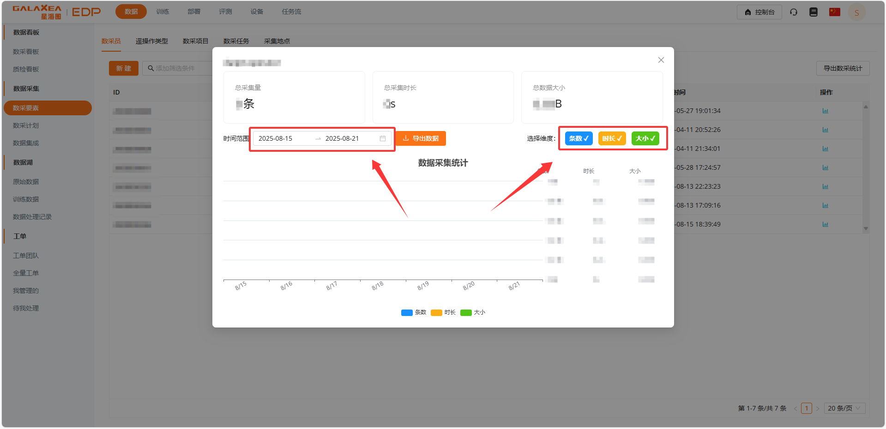Click the 控制台 home icon button
The image size is (886, 429).
[759, 12]
